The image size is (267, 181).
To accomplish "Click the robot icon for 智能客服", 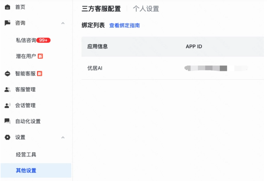I will click(8, 74).
